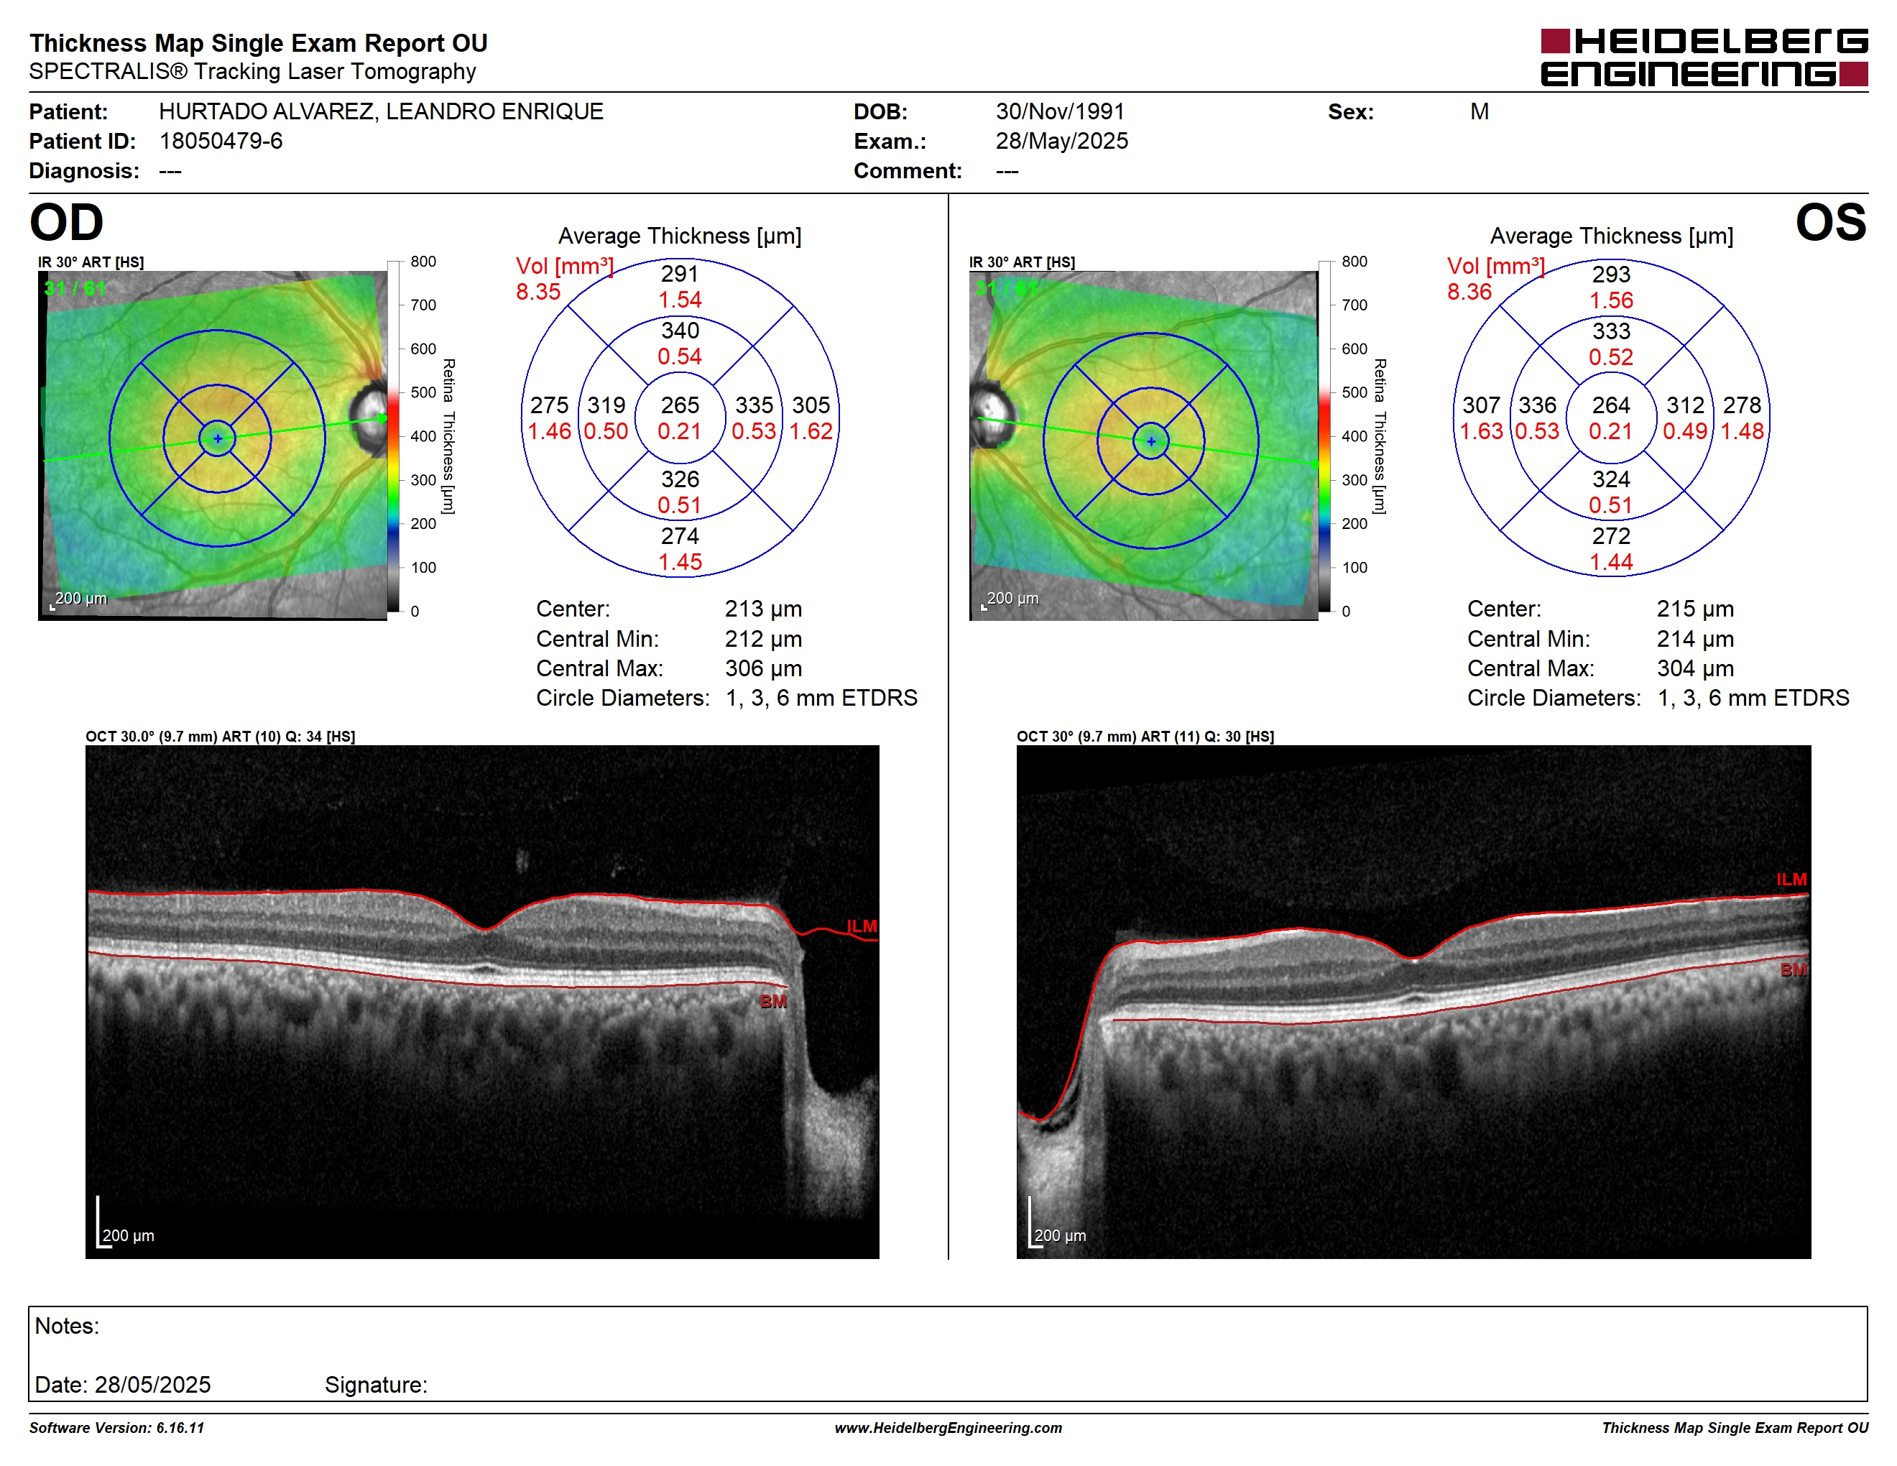
Task: Click the OD Center value 213 µm
Action: pos(764,609)
